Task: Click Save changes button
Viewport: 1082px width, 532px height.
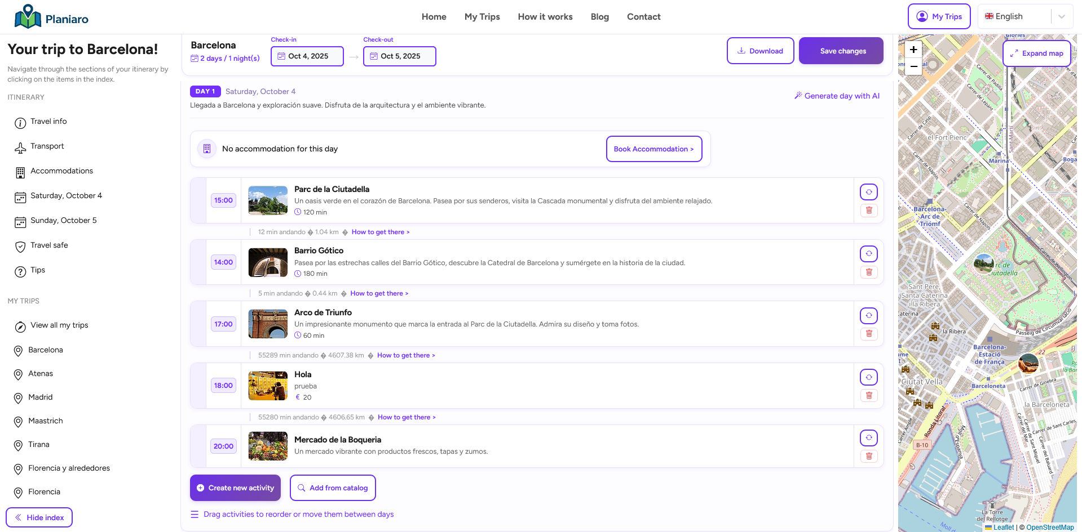Action: pyautogui.click(x=841, y=51)
